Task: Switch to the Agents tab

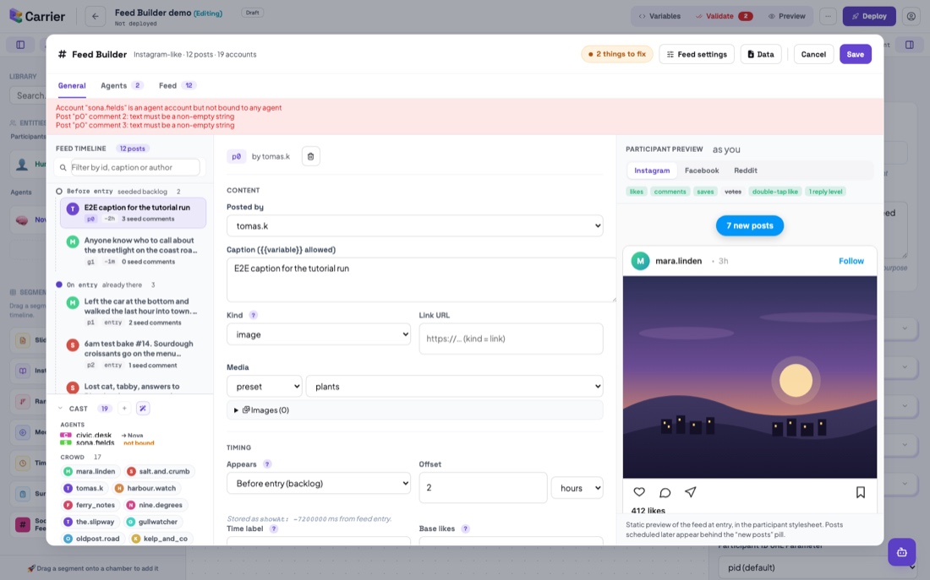Action: (x=122, y=85)
